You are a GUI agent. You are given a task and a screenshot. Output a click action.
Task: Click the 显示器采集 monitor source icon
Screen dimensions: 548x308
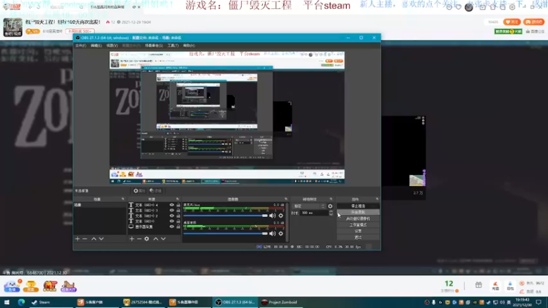131,227
